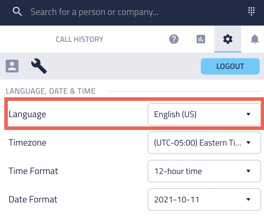The width and height of the screenshot is (264, 218).
Task: Open the Language dropdown showing English (US)
Action: pos(204,114)
